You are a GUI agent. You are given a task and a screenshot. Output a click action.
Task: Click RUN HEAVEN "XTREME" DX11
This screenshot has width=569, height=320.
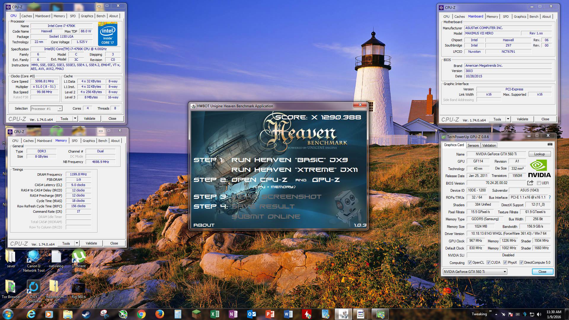[x=295, y=170]
